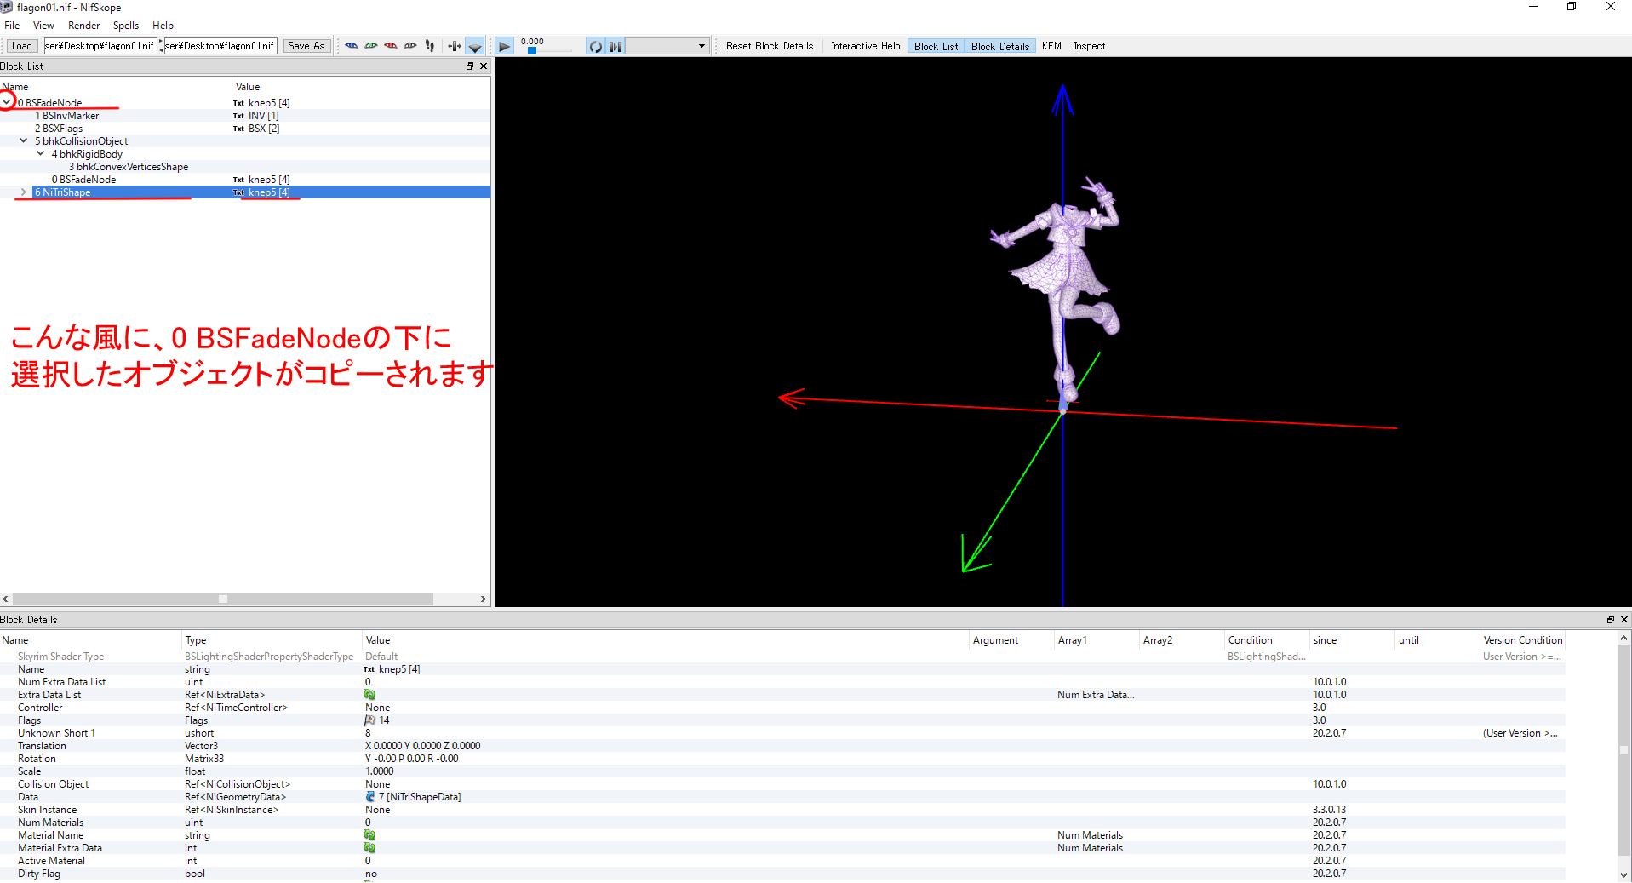
Task: Collapse the 4 bhkRigidBody node
Action: (40, 154)
